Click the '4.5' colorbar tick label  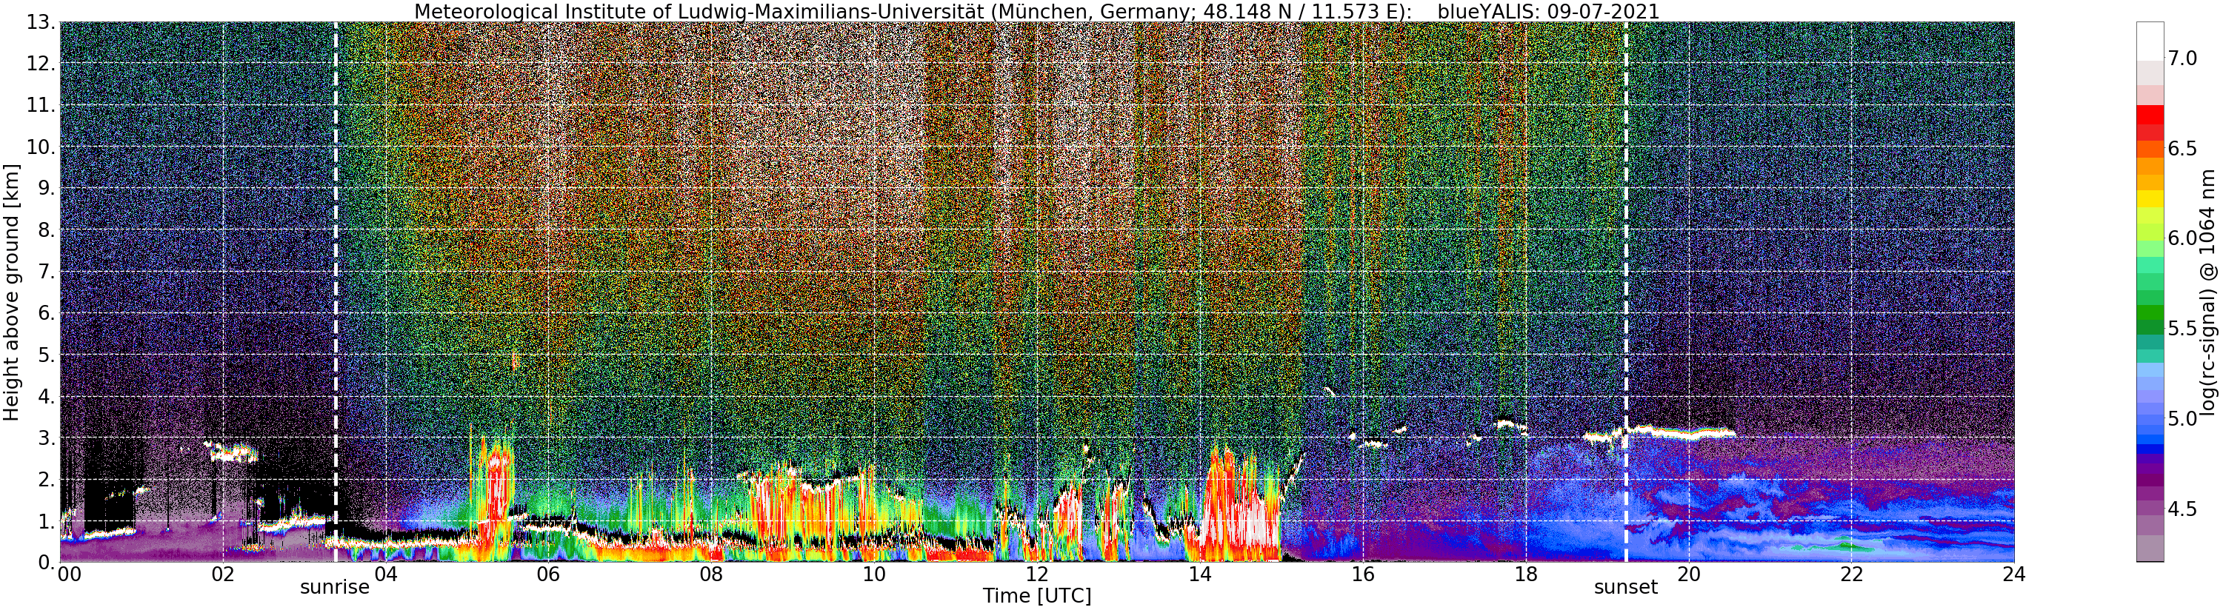tap(2182, 509)
